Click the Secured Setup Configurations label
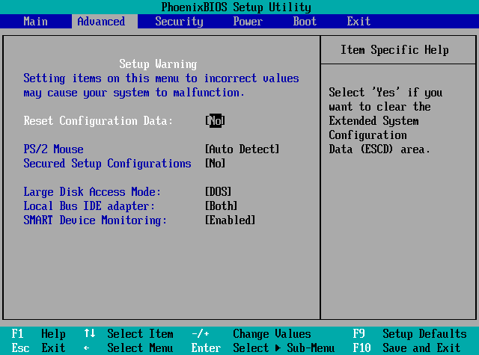Screen dimensions: 479x355 pyautogui.click(x=107, y=164)
